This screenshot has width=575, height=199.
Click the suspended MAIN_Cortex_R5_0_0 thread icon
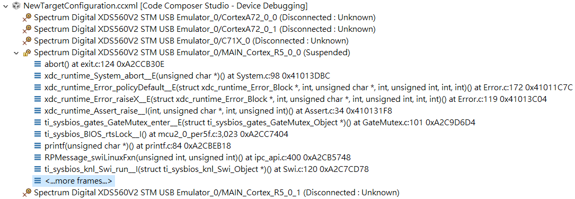click(x=27, y=53)
